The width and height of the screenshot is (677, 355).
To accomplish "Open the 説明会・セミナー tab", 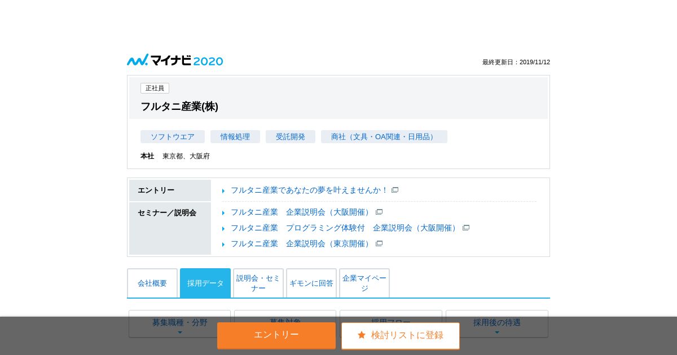I will 258,283.
